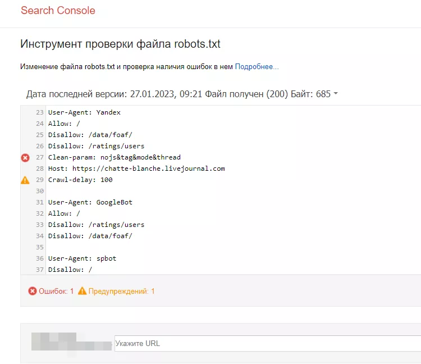The height and width of the screenshot is (364, 421).
Task: Click the yellow warning icon on line 29
Action: (x=25, y=180)
